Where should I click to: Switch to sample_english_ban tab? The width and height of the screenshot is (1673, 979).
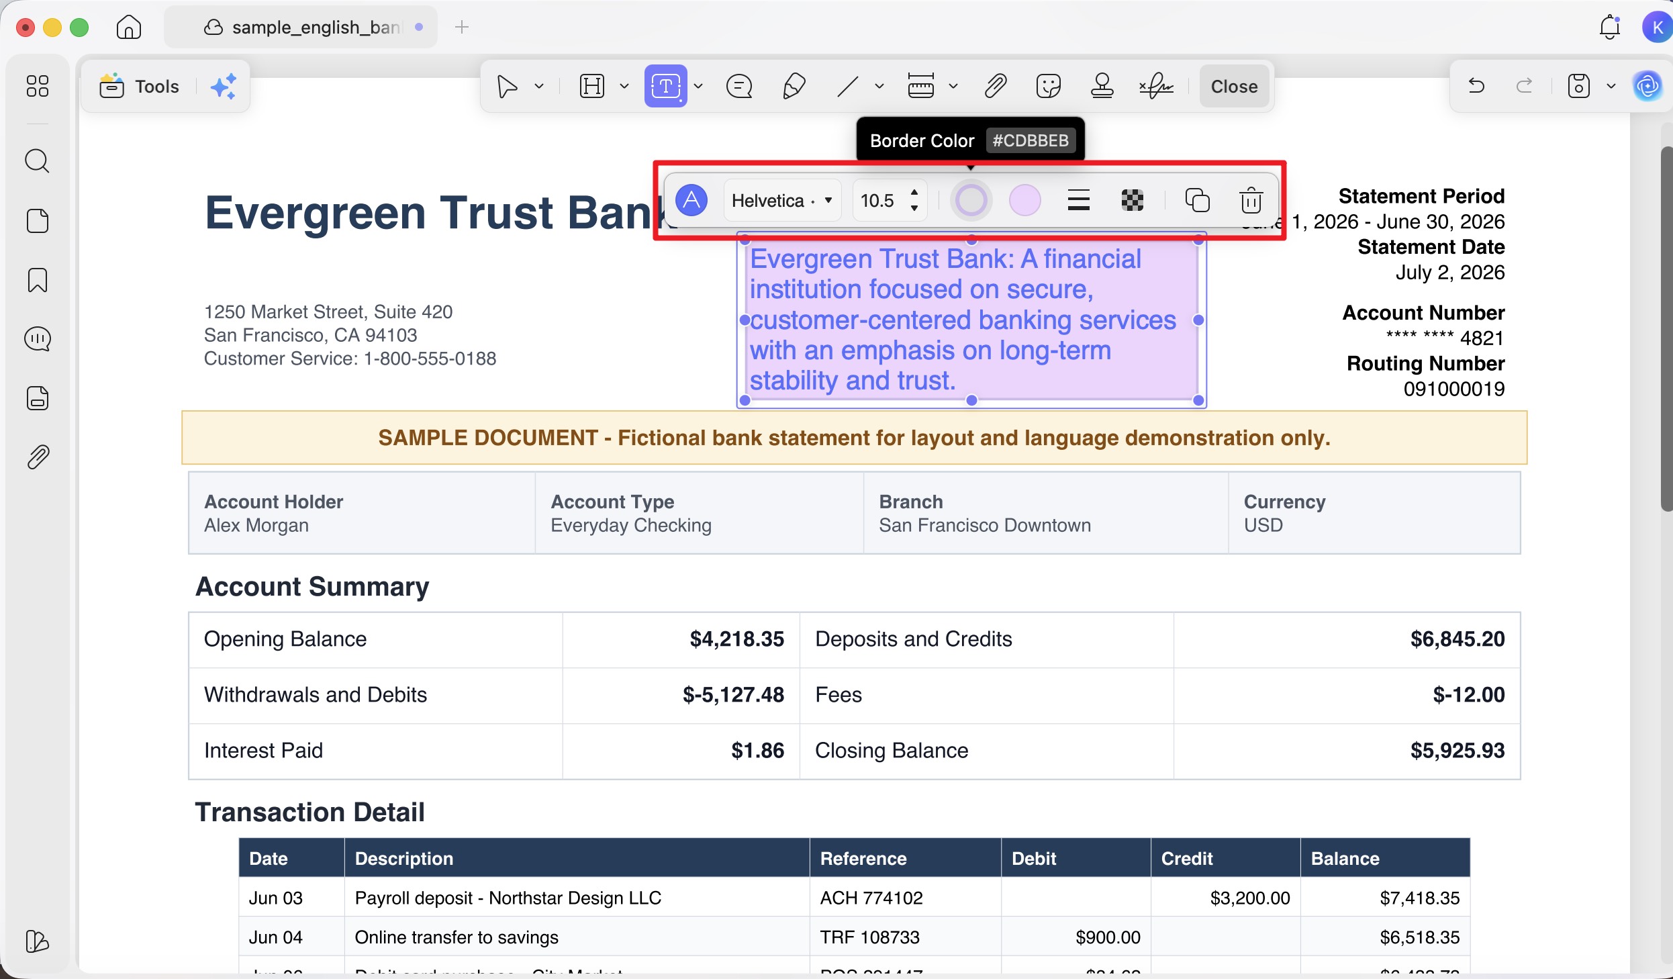coord(301,27)
